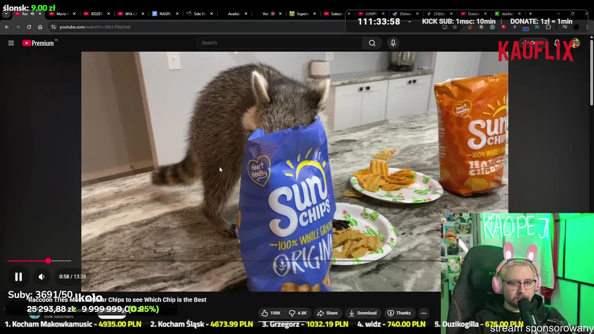Close the Mario tab

point(74,13)
